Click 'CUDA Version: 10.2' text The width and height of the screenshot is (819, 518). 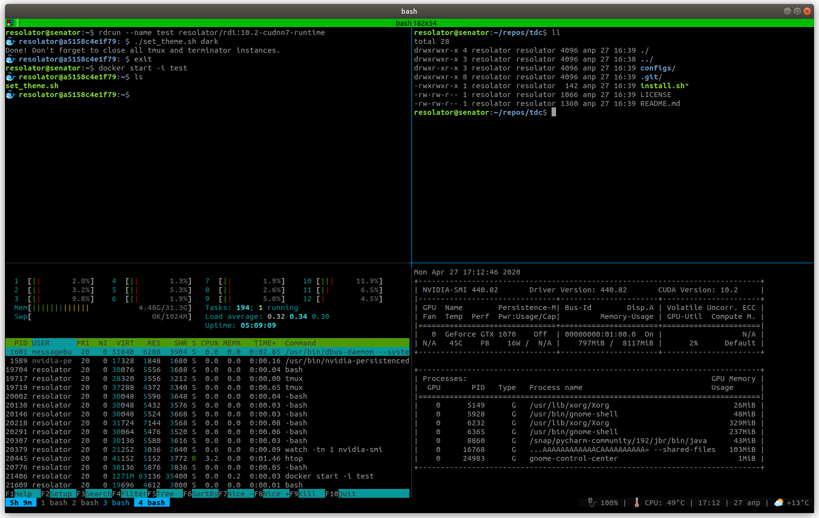coord(698,290)
